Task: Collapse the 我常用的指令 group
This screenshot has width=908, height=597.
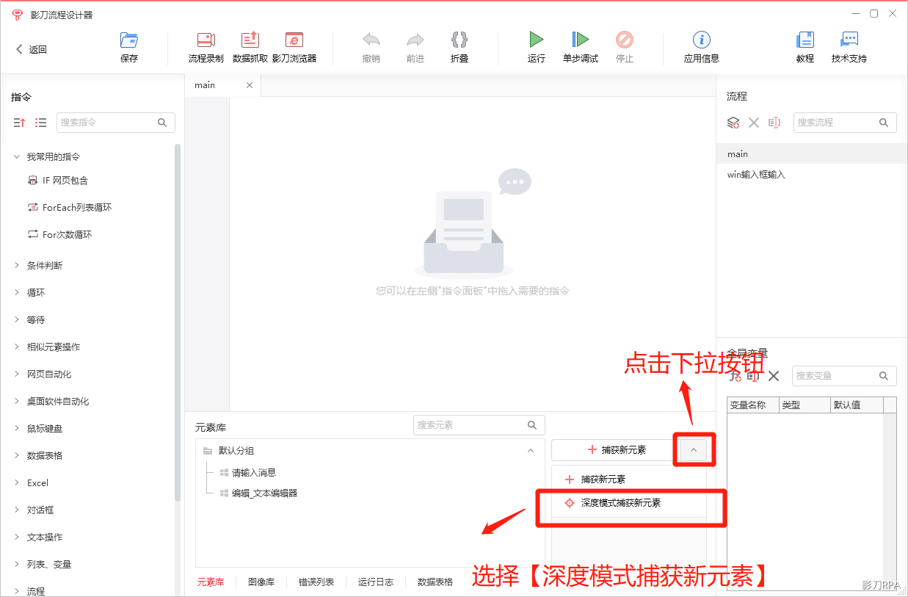Action: pyautogui.click(x=17, y=156)
